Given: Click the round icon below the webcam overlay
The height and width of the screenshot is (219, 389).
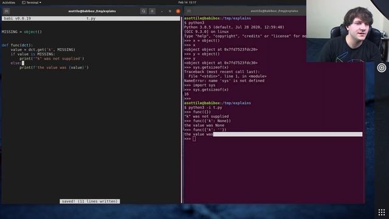Looking at the screenshot, I should [x=382, y=68].
